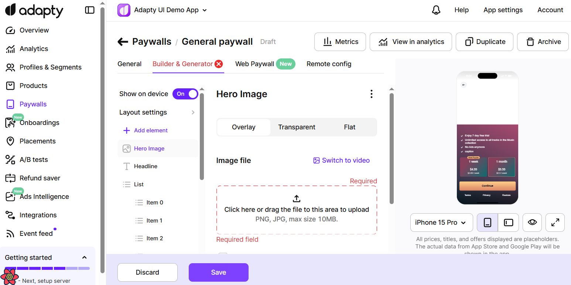Select the landscape device orientation icon
This screenshot has height=285, width=571.
coord(509,223)
